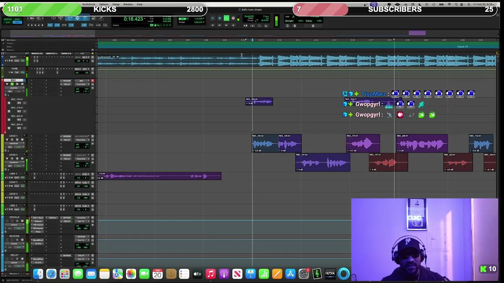Click speaker icon under REC_136-01 playlist lane
Image resolution: width=504 pixels, height=283 pixels.
click(x=19, y=103)
